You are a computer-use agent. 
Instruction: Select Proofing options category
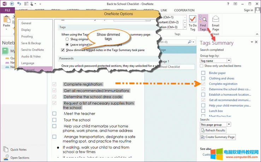click(27, 37)
